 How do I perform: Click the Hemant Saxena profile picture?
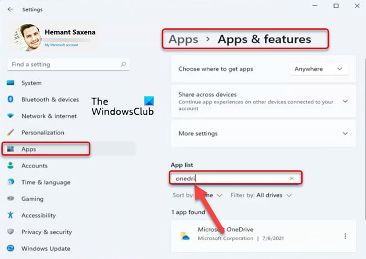point(28,38)
